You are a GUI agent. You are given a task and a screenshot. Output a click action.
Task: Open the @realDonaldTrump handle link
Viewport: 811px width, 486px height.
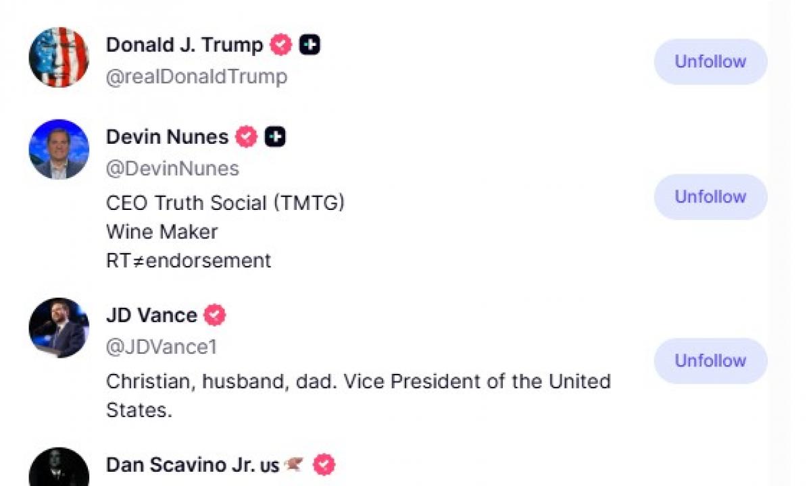click(x=197, y=77)
